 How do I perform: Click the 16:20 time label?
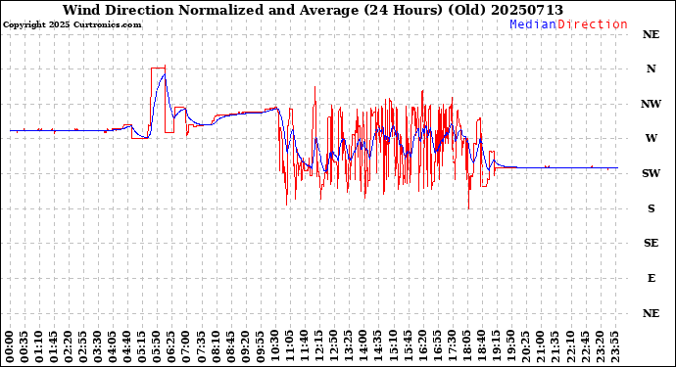(422, 346)
